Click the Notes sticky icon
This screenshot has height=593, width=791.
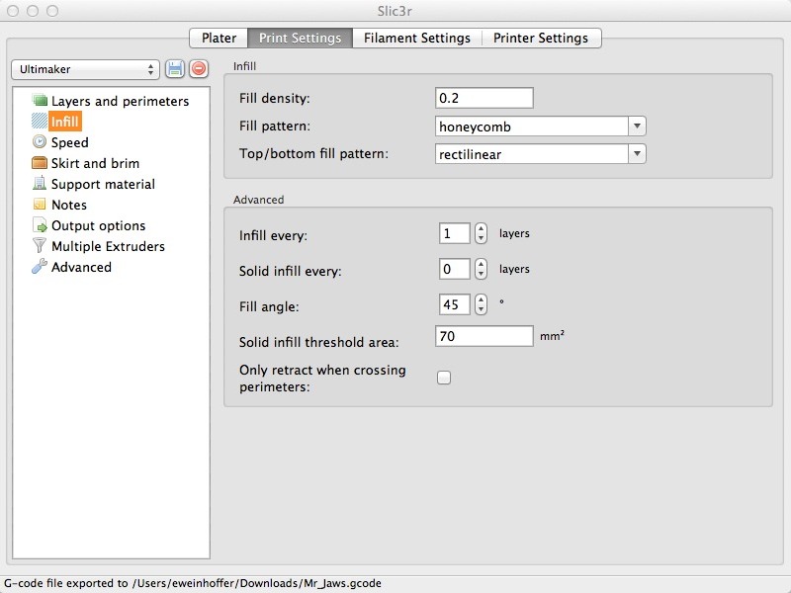40,204
